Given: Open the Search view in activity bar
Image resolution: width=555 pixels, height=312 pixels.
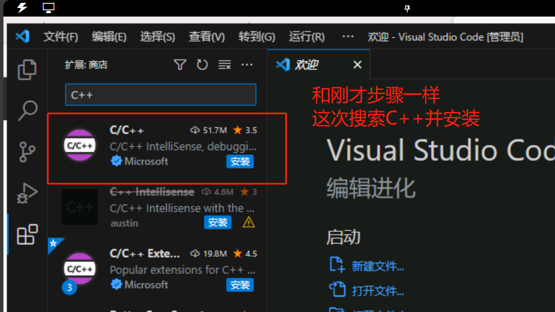Looking at the screenshot, I should click(x=27, y=111).
